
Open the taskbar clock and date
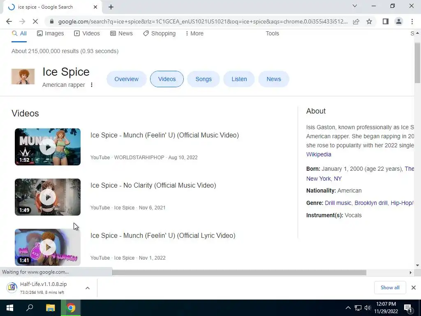click(x=386, y=308)
